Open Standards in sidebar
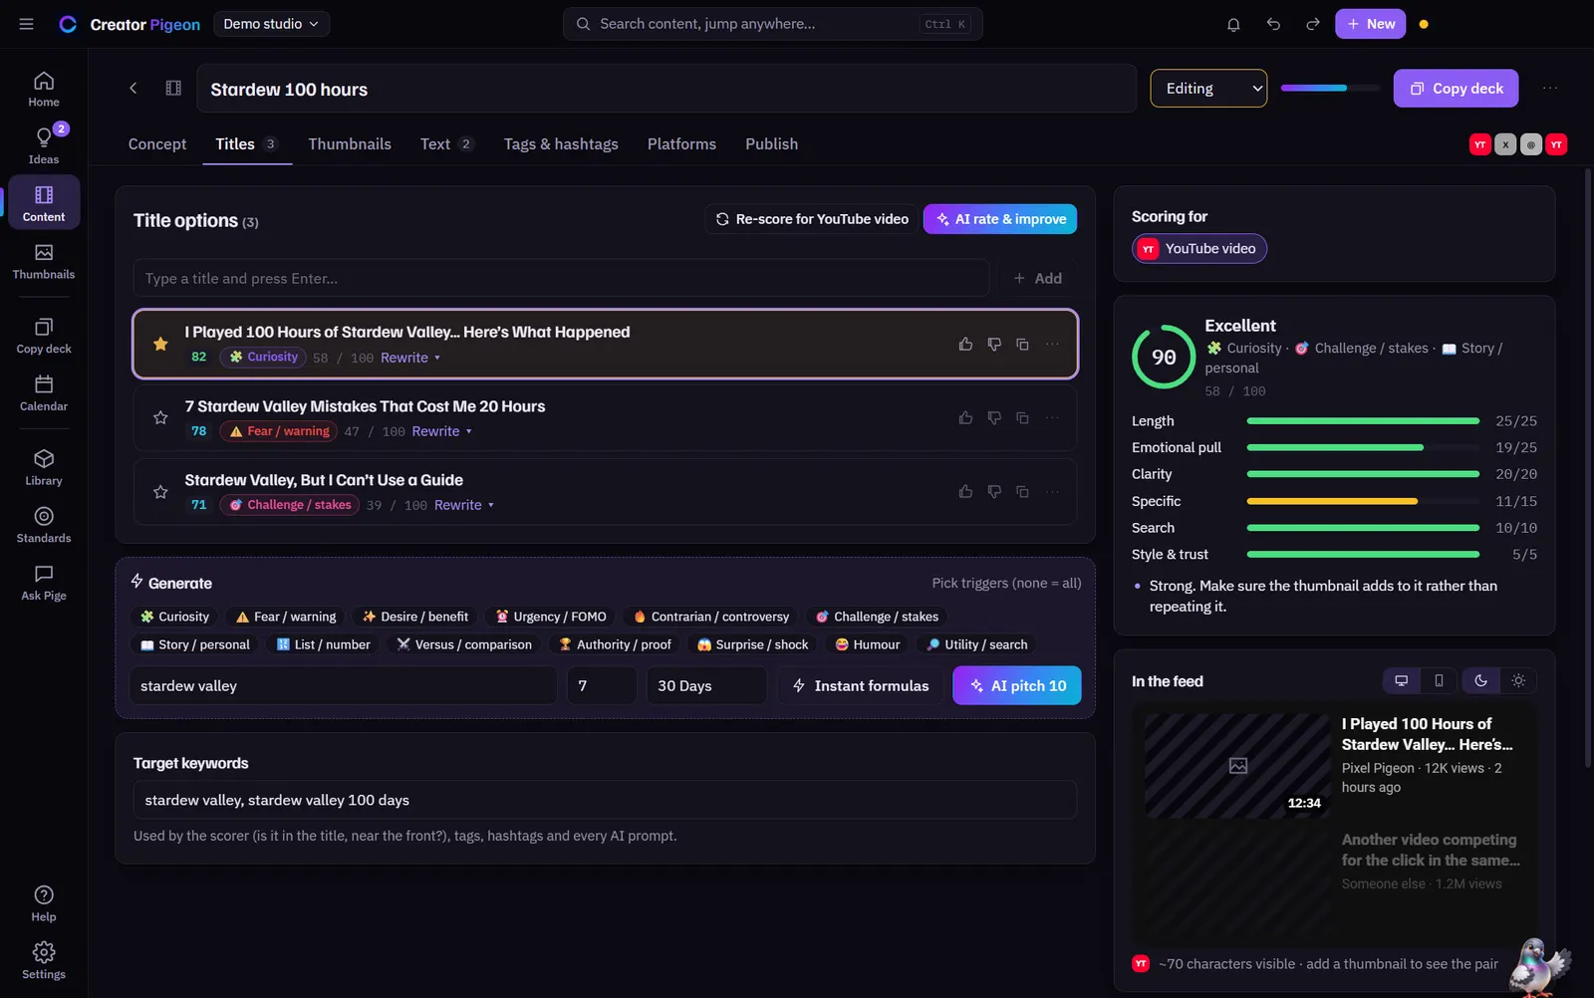The image size is (1594, 998). (44, 525)
